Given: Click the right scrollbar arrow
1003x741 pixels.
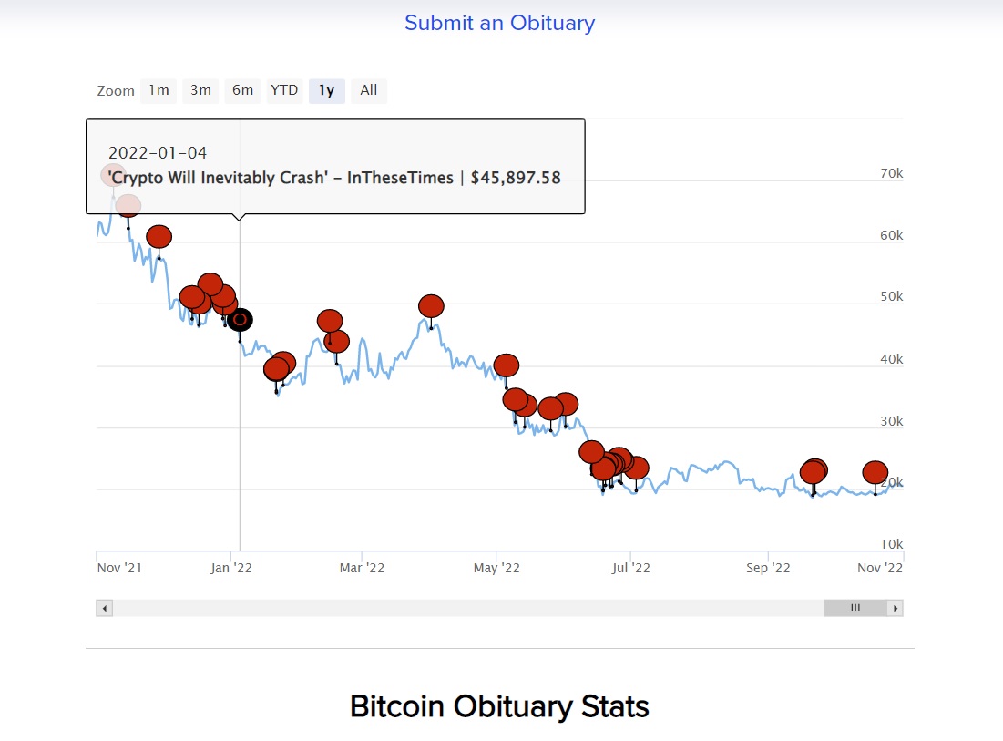Looking at the screenshot, I should pyautogui.click(x=895, y=607).
